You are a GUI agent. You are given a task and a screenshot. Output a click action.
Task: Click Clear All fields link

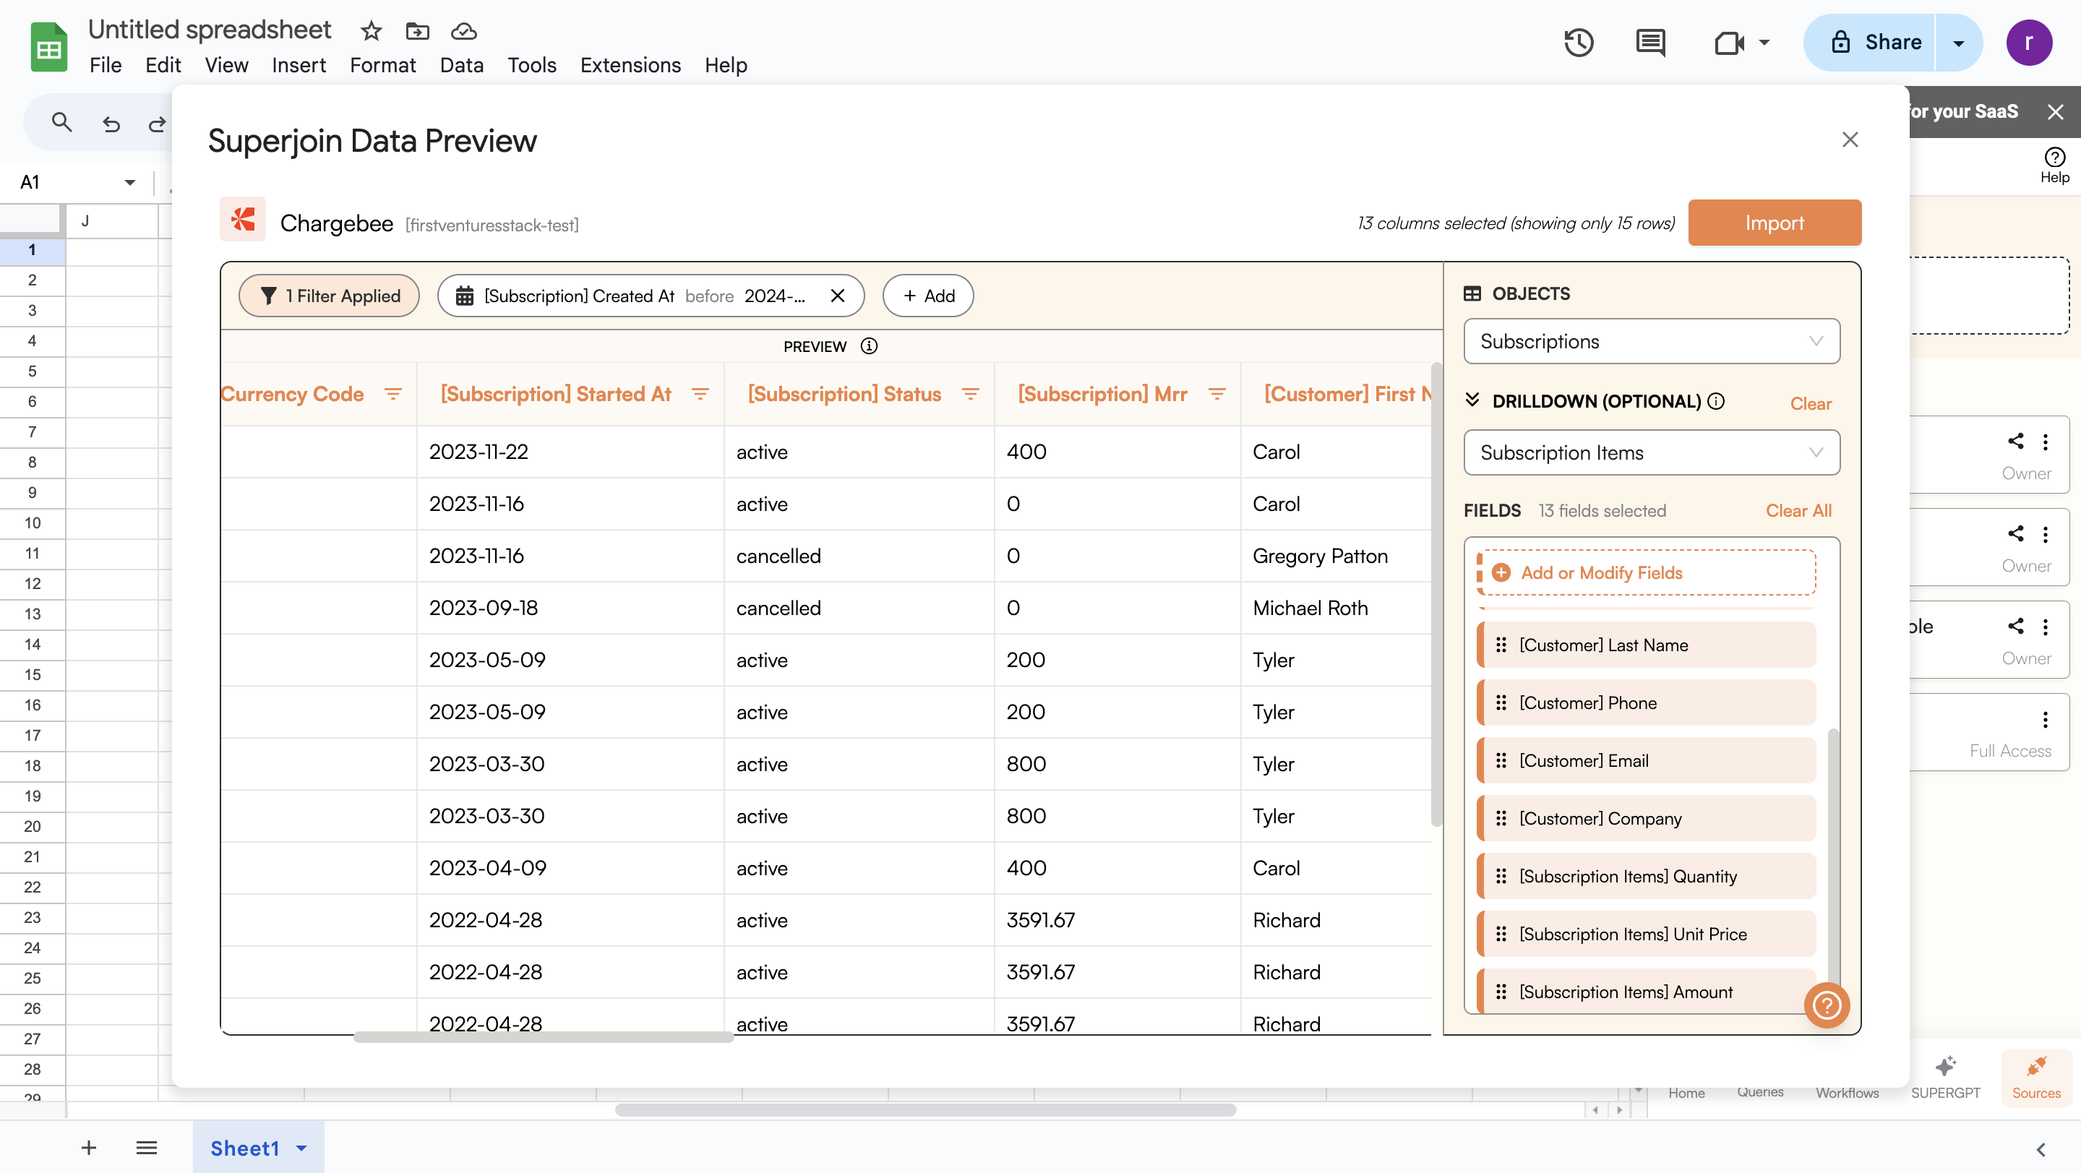(x=1798, y=510)
